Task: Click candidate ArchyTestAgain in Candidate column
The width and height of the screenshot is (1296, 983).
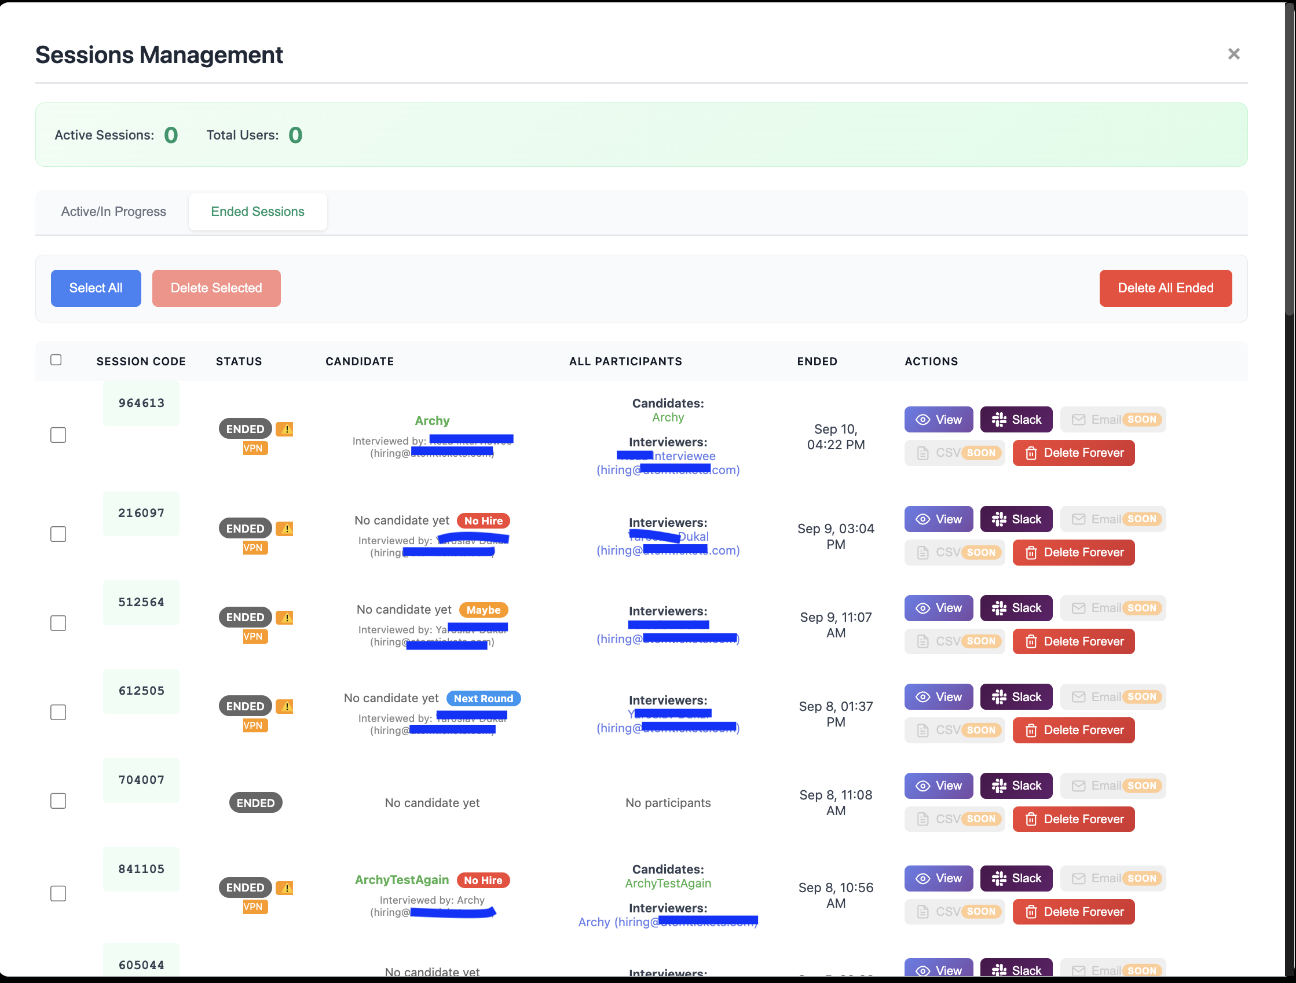Action: point(402,880)
